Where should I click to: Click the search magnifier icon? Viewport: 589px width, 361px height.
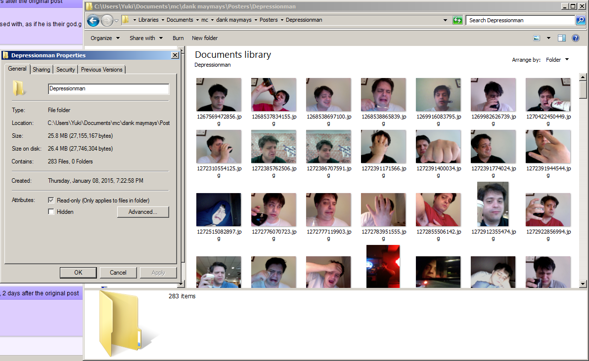581,20
